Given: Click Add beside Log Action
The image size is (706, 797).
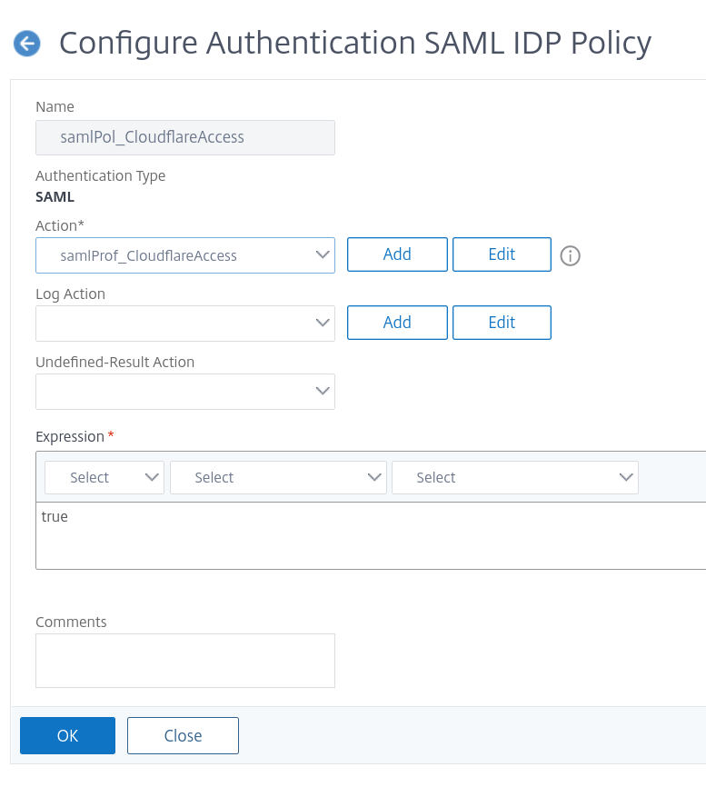Looking at the screenshot, I should 397,323.
